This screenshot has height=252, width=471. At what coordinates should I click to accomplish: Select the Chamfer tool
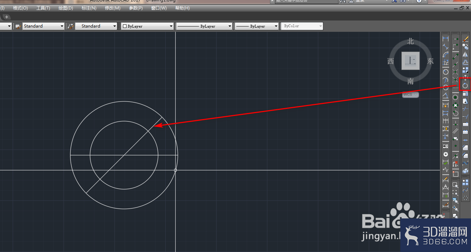point(465,147)
